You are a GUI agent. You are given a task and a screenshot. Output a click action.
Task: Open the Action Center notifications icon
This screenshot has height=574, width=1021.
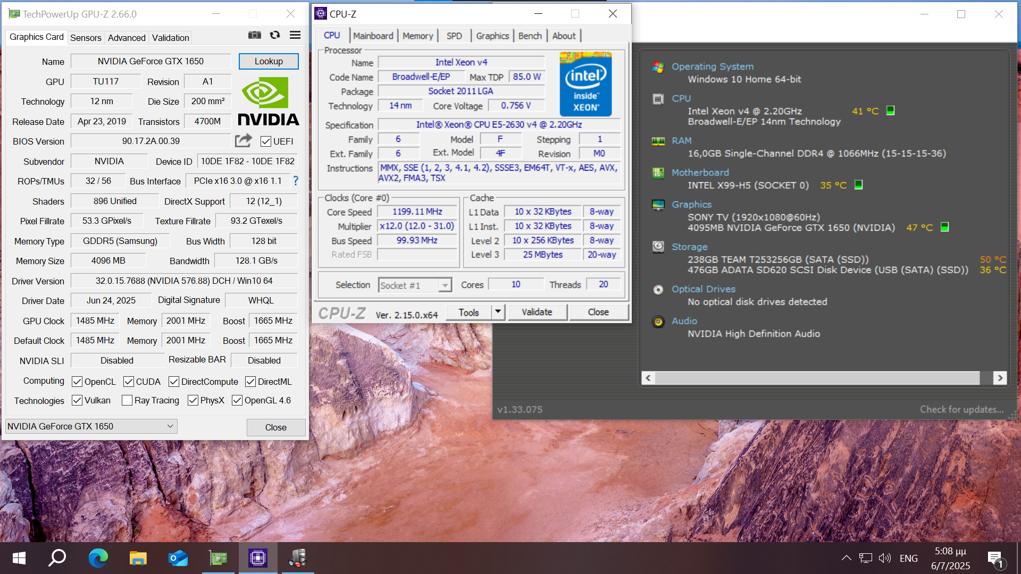995,559
